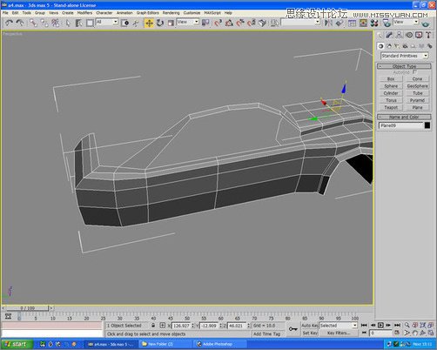Choose the Select Object arrow tool
The height and width of the screenshot is (350, 437).
68,23
